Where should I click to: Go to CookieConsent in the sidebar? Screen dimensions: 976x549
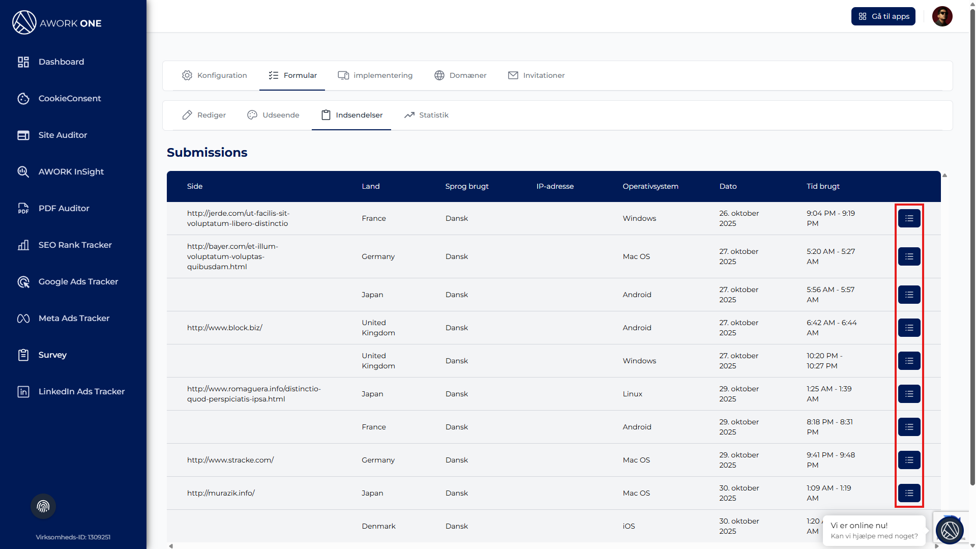70,98
